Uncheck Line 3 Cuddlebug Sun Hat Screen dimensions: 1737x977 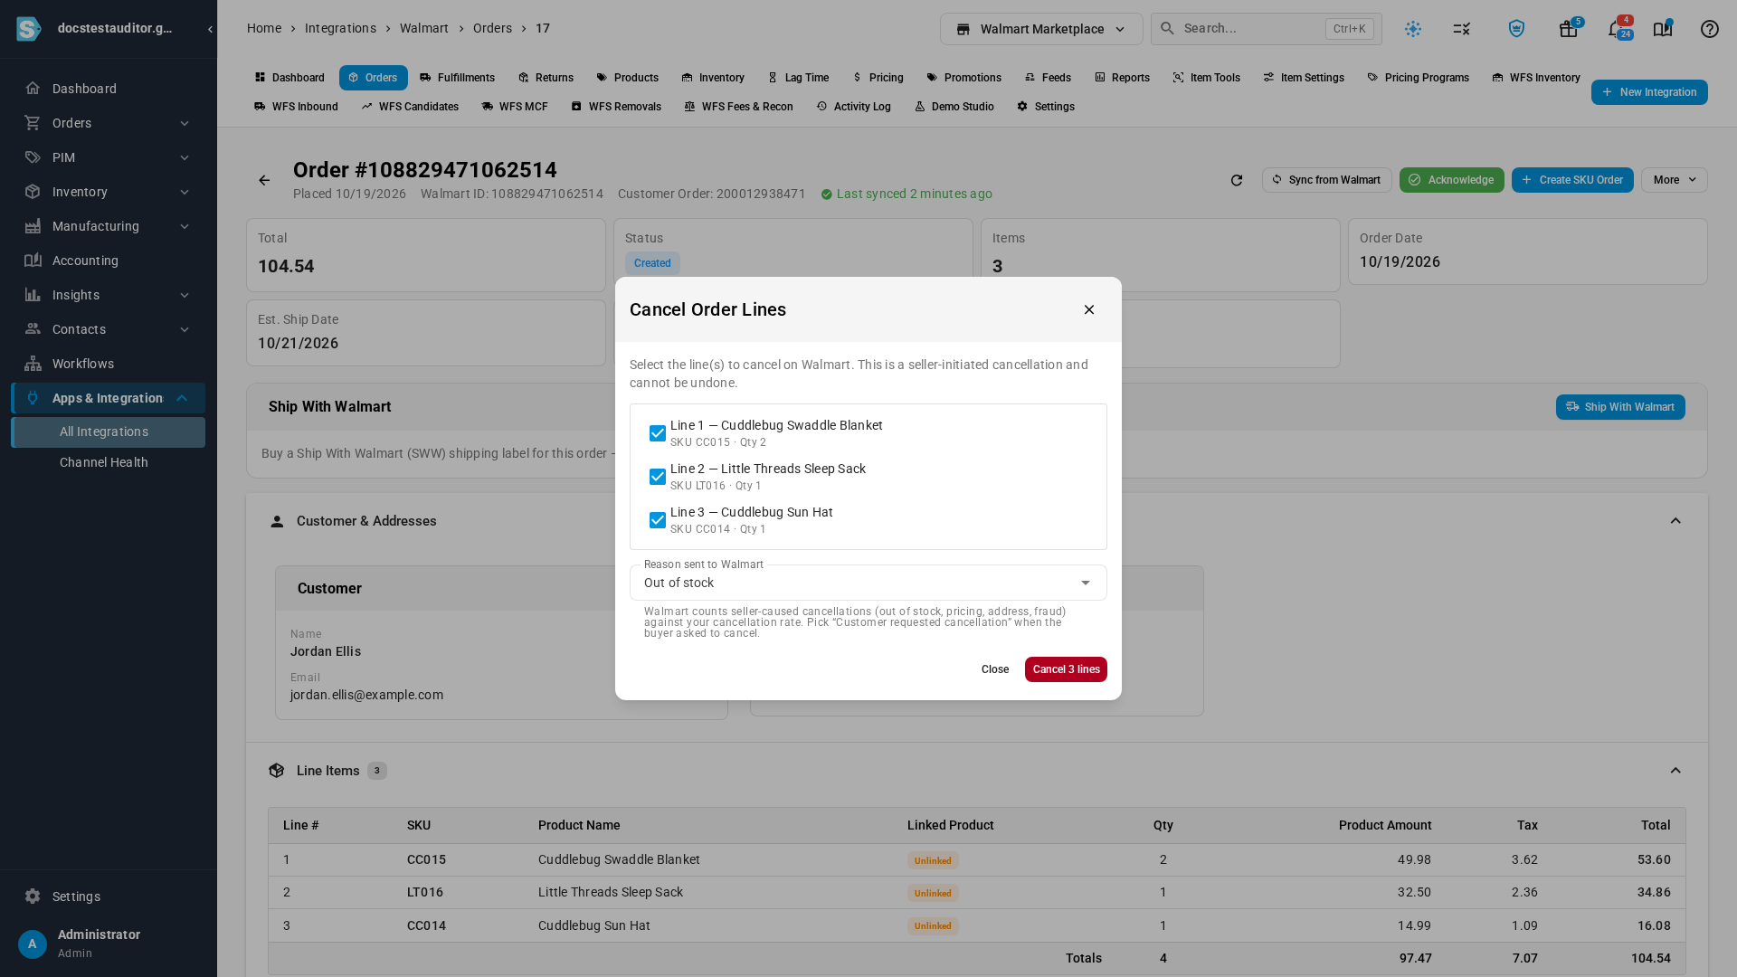tap(658, 520)
